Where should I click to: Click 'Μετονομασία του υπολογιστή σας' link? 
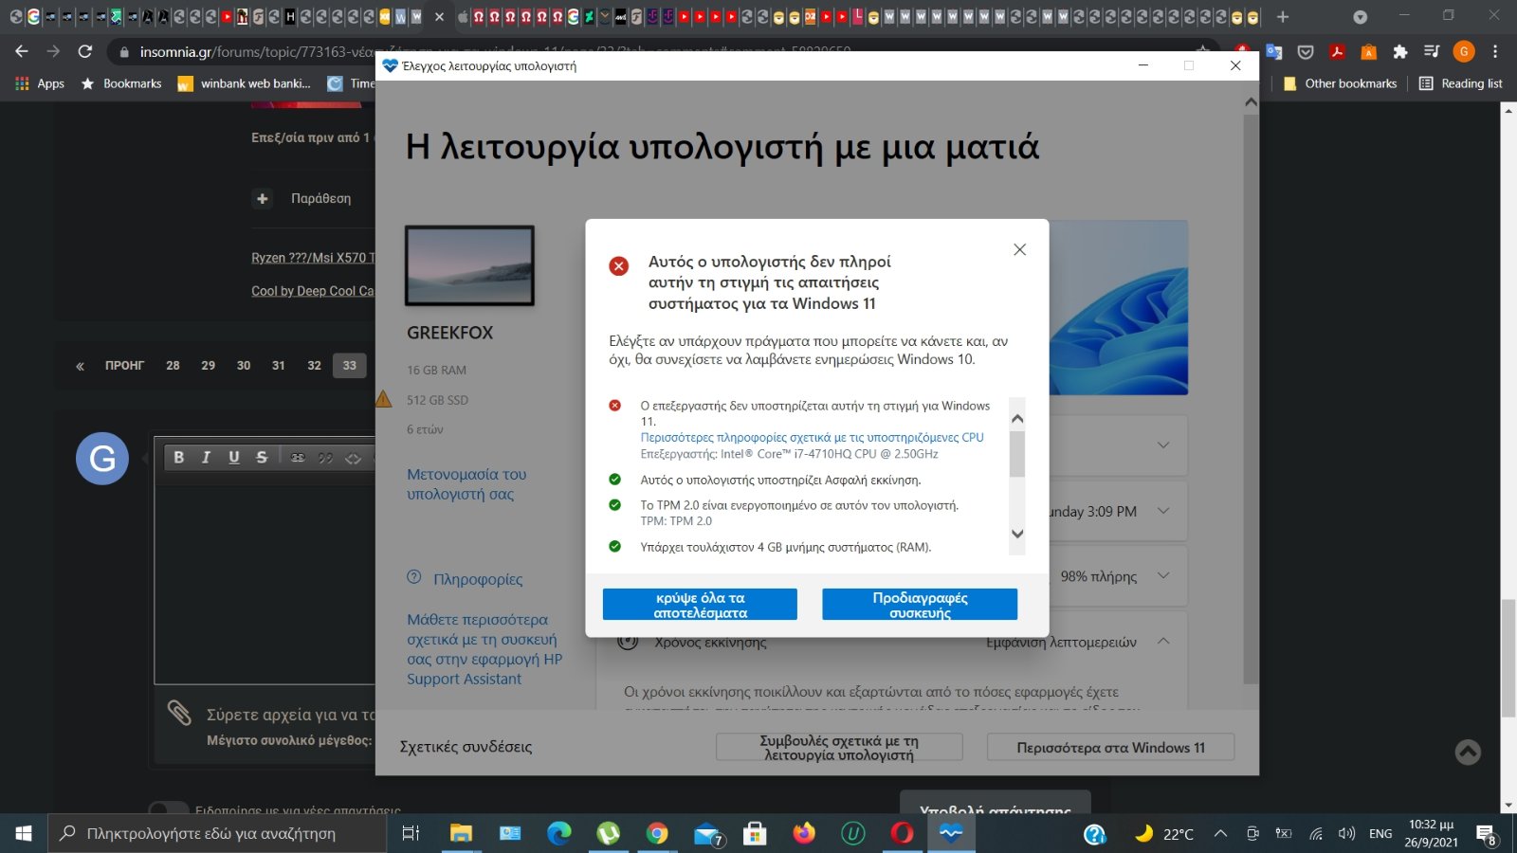466,484
